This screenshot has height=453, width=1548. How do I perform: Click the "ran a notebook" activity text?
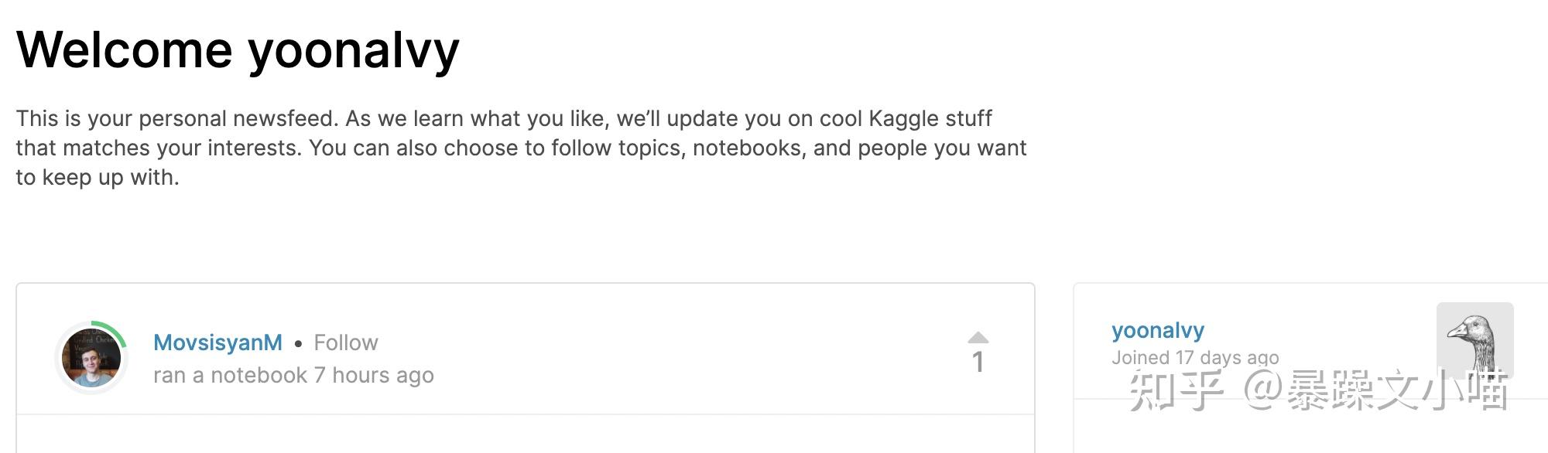pos(230,376)
